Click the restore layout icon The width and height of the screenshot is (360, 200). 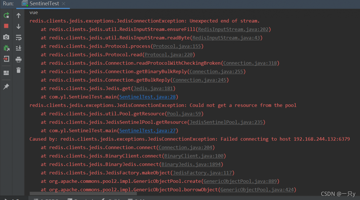click(6, 73)
